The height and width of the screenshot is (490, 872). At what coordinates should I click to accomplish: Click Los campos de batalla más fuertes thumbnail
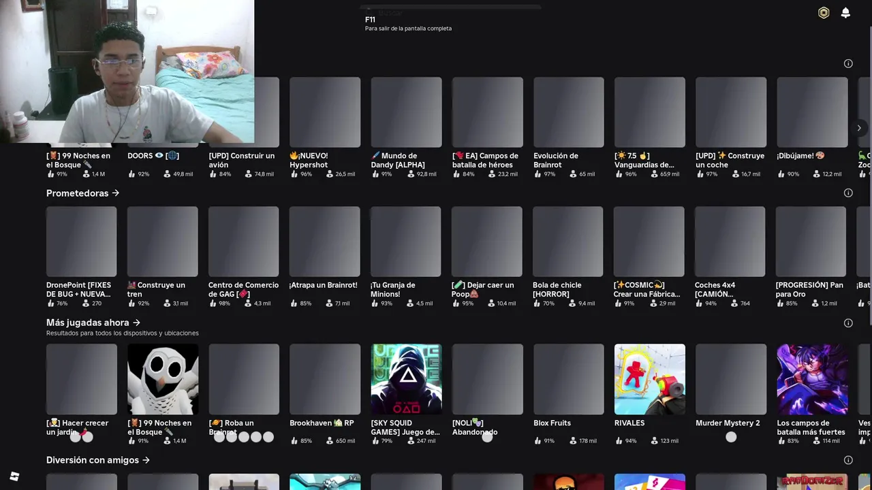(812, 379)
